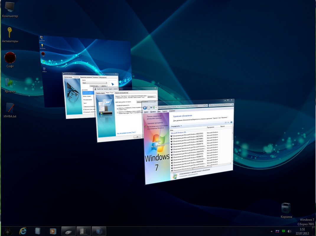Screen dimensions: 316x236
Task: Toggle pointer shadow checkbox in mouse properties
Action: pos(84,109)
